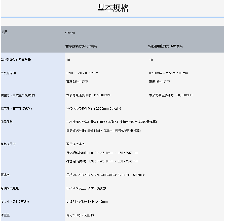Screen dimensions: 226x221
Task: Click the 象基板尺寸 row label
Action: click(8, 144)
